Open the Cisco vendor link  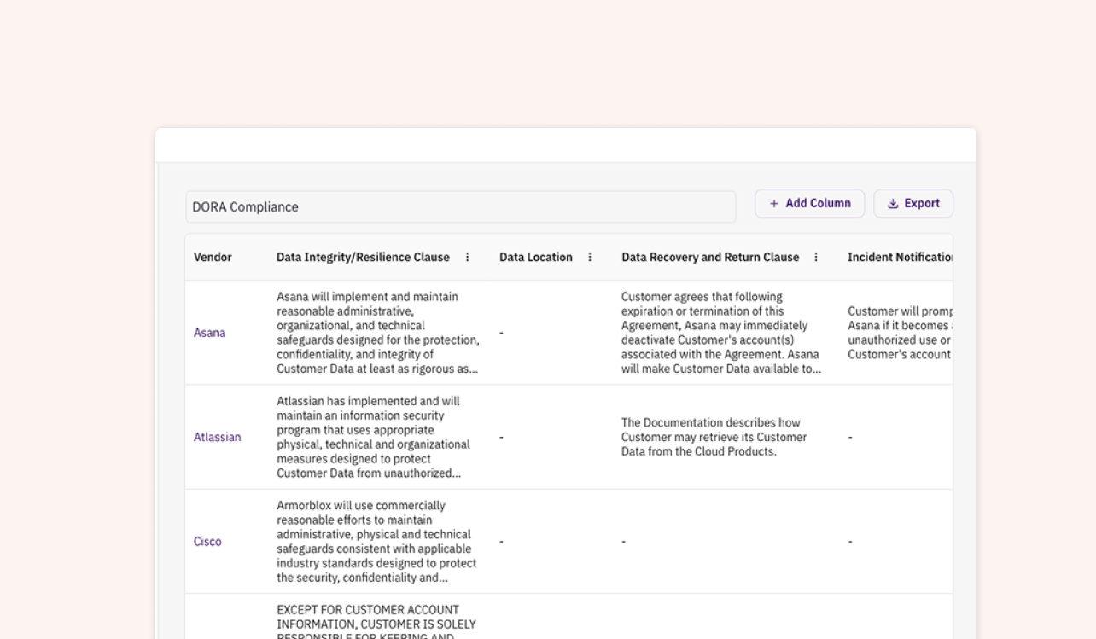coord(207,542)
